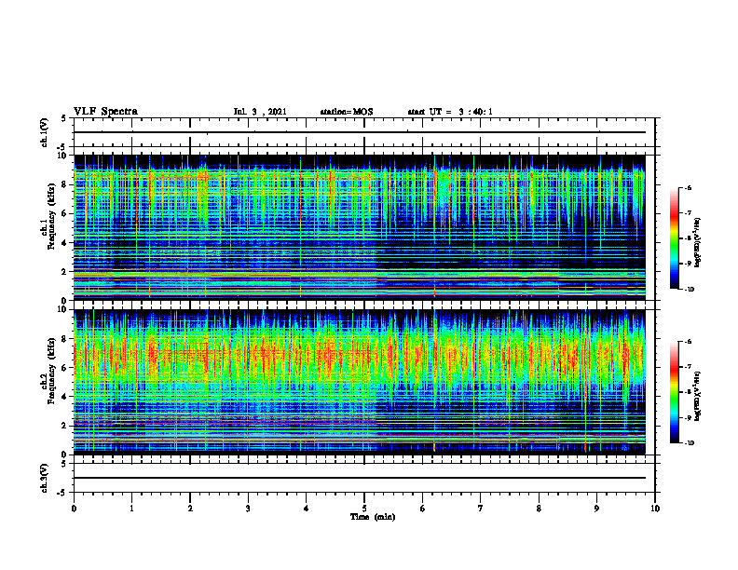Viewport: 738px width, 570px height.
Task: Click time axis tick label "6"
Action: tap(423, 509)
